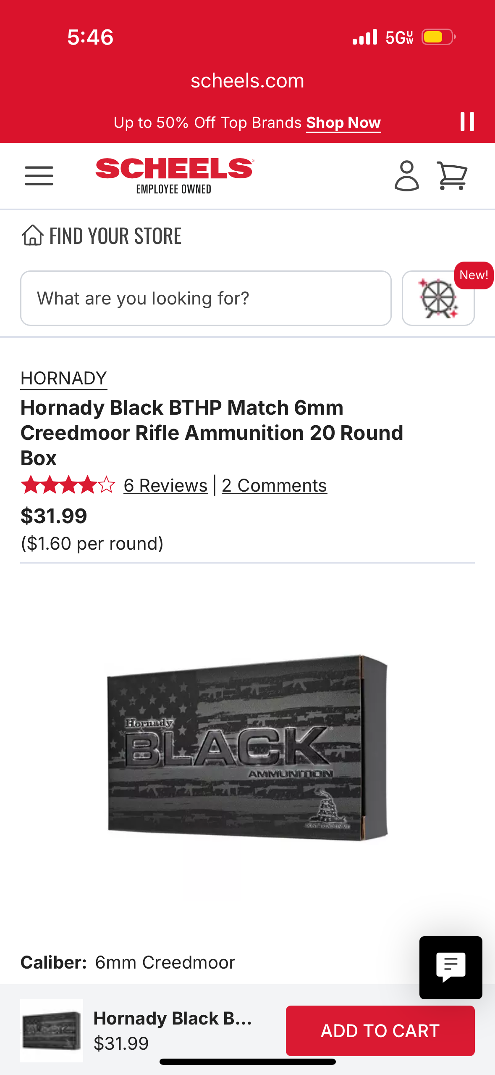Open the 6 Reviews link
This screenshot has height=1075, width=495.
tap(165, 486)
